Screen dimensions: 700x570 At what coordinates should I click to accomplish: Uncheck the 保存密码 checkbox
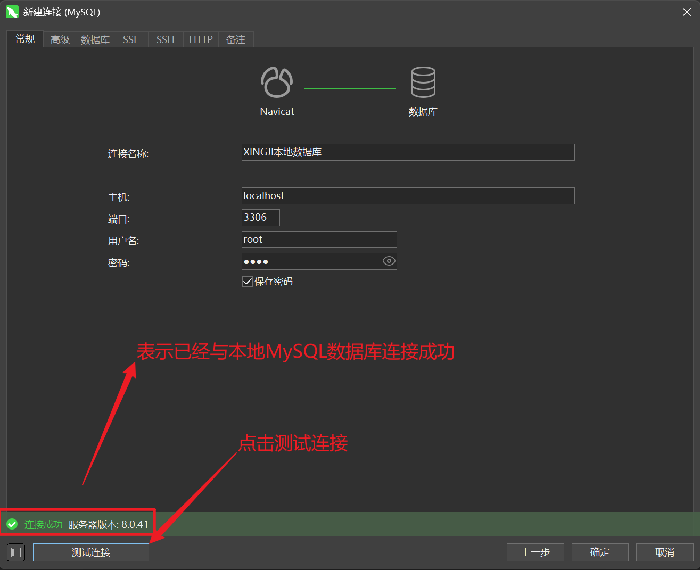[x=248, y=282]
